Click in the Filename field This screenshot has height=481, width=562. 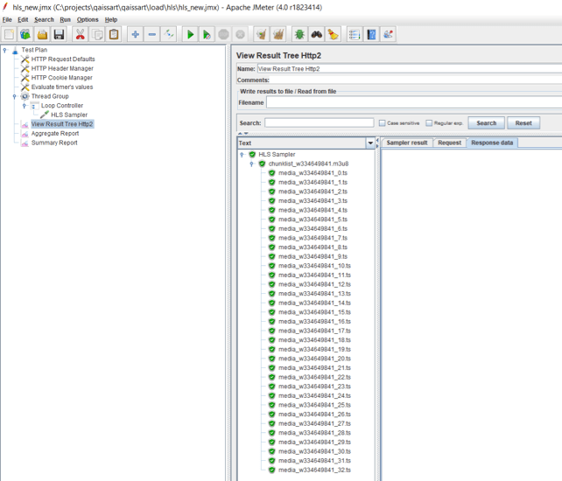(x=414, y=103)
